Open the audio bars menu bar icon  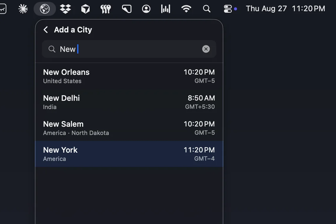click(166, 9)
